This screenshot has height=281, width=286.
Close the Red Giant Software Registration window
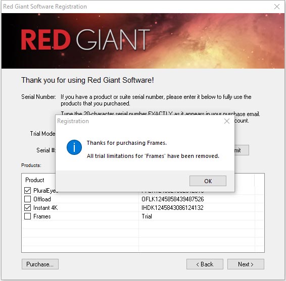(277, 7)
